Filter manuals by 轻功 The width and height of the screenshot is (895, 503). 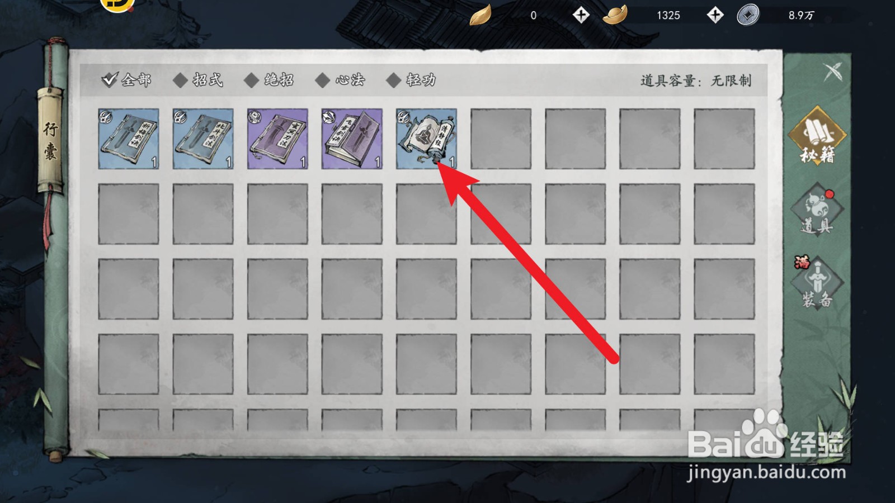(x=411, y=80)
